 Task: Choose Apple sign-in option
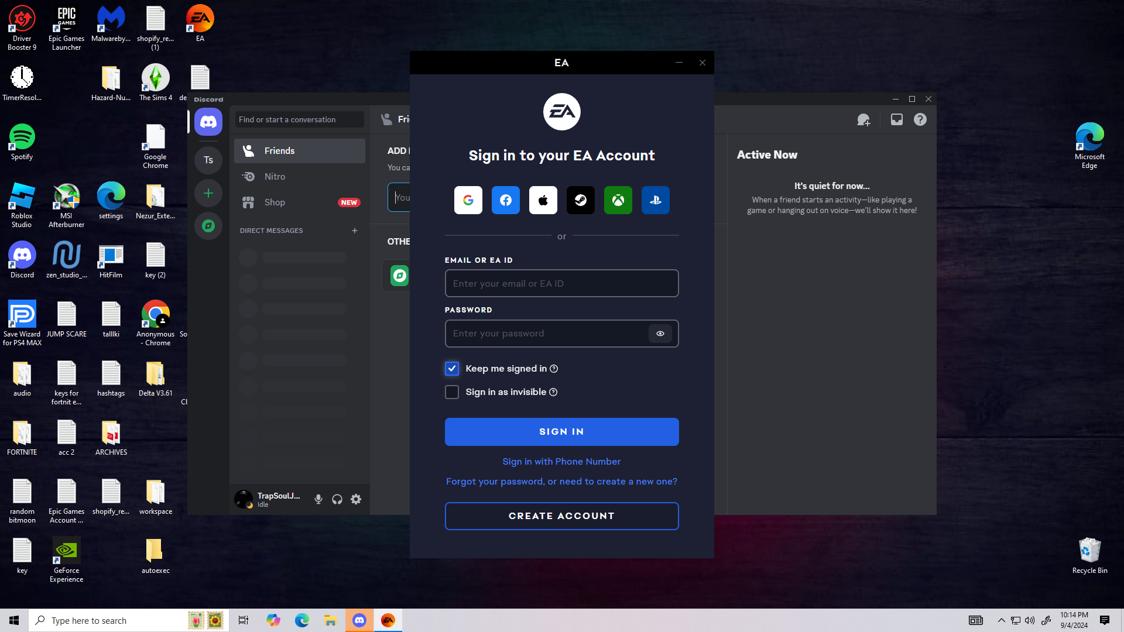[x=543, y=200]
